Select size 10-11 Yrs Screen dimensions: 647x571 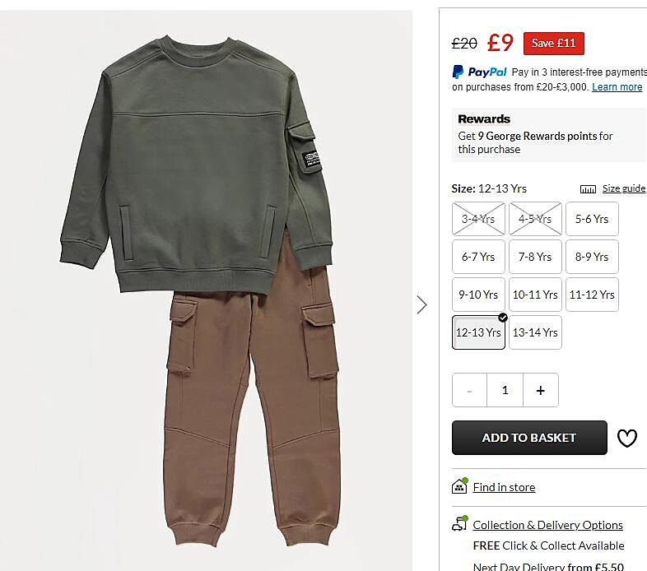tap(535, 295)
